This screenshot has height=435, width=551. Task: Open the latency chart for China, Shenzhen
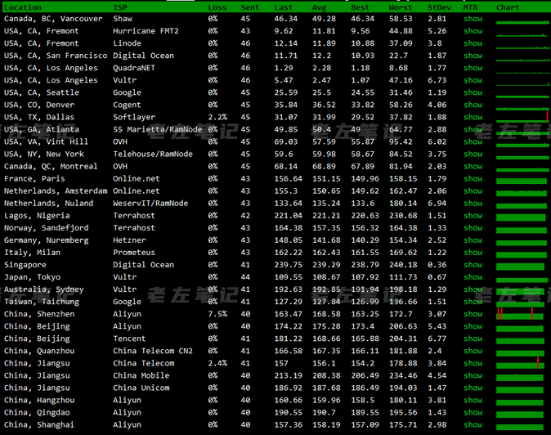(x=521, y=314)
